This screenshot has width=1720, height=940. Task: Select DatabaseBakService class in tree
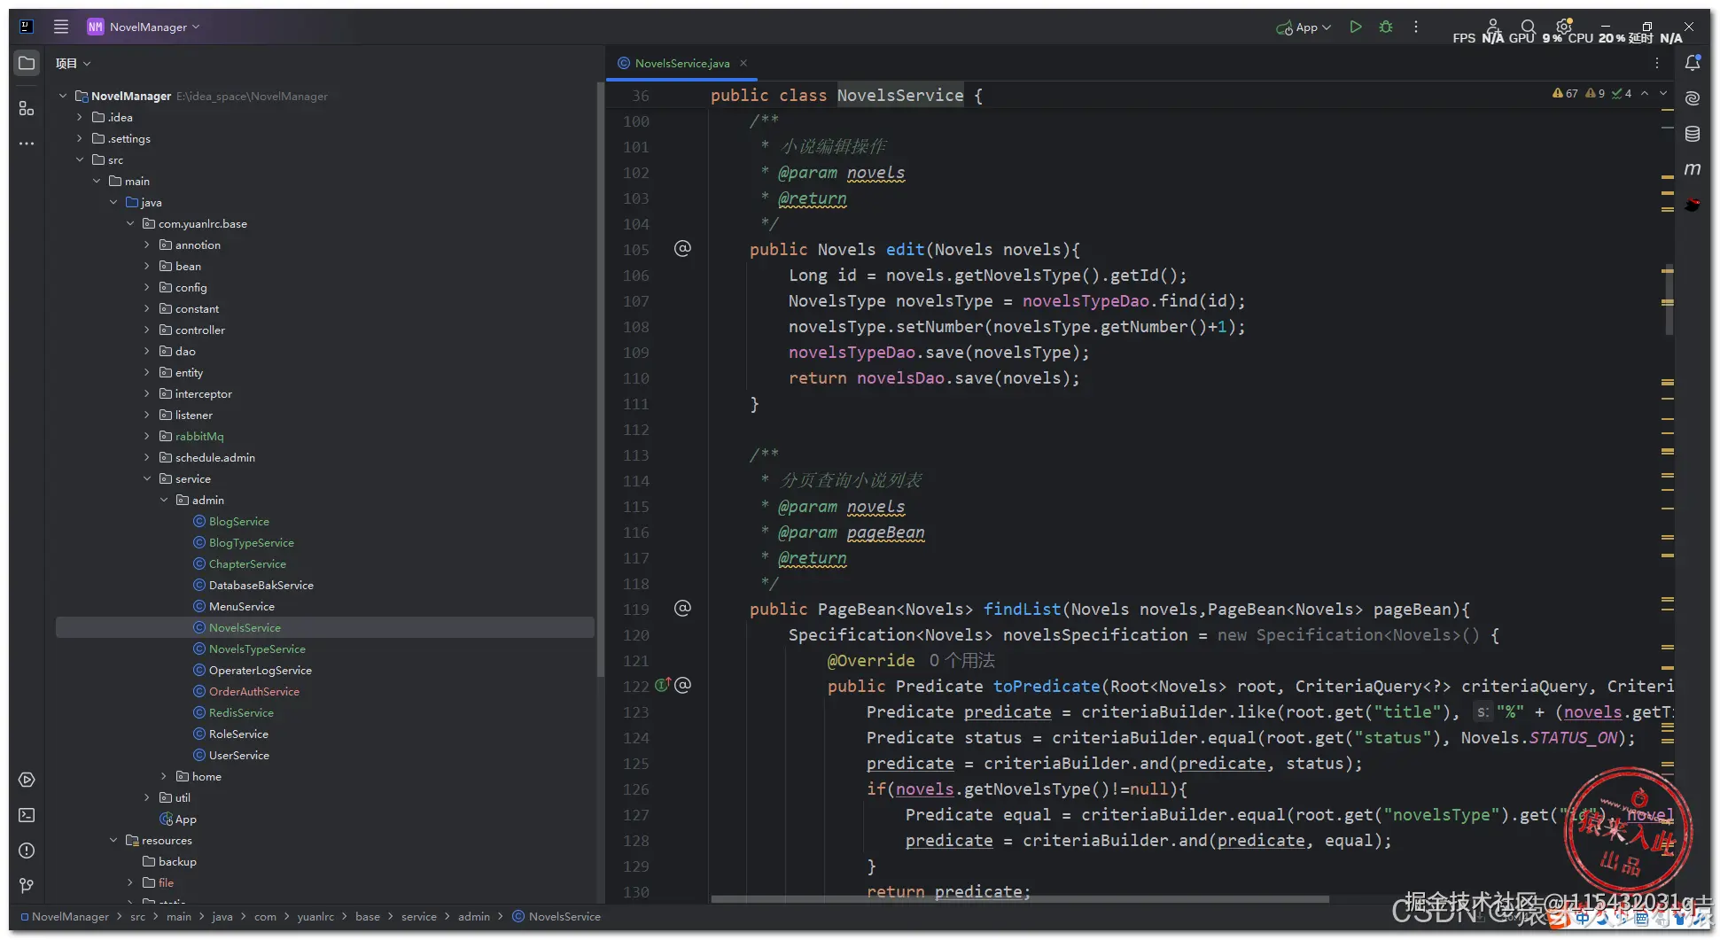[x=261, y=585]
